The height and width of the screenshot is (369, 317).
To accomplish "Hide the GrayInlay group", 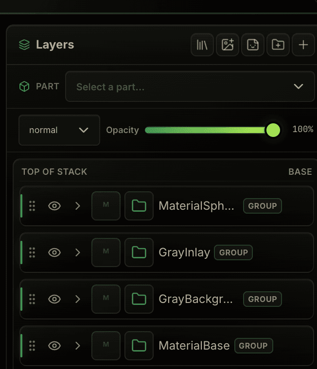I will point(54,252).
